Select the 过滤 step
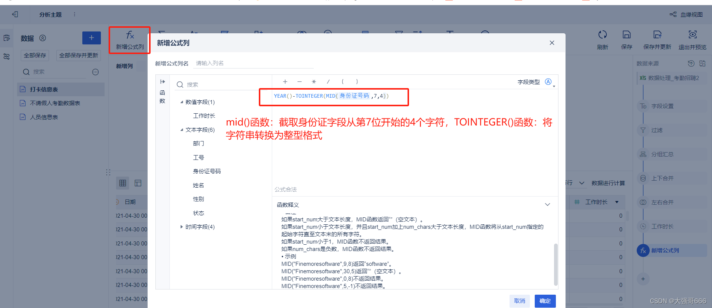712x308 pixels. pyautogui.click(x=672, y=130)
